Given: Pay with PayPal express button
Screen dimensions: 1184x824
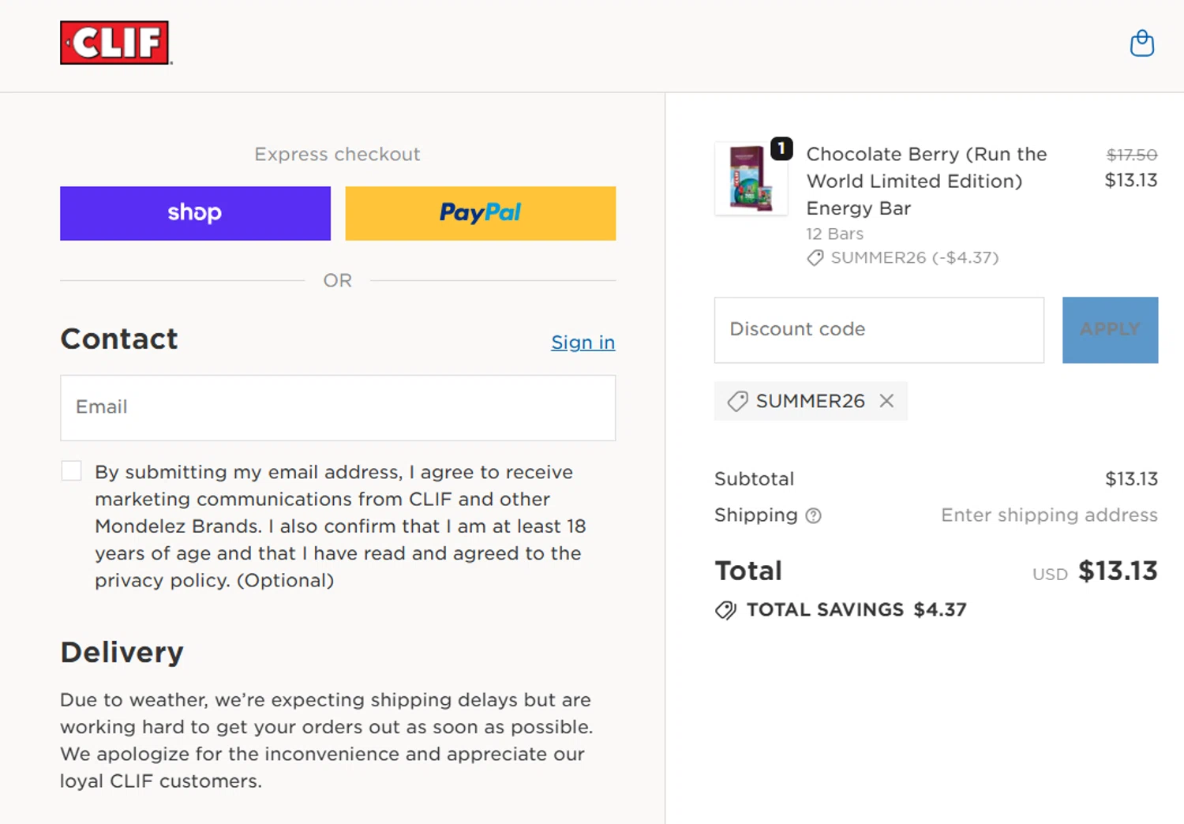Looking at the screenshot, I should [x=480, y=213].
